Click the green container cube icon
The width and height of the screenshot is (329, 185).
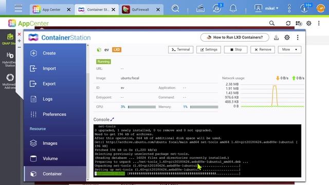point(99,50)
